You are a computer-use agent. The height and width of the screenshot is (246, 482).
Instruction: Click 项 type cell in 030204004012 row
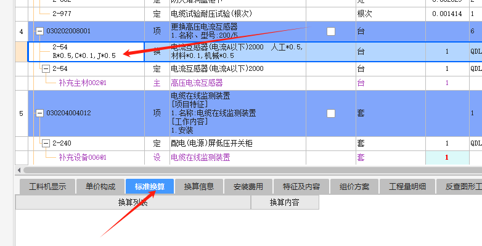click(x=157, y=113)
